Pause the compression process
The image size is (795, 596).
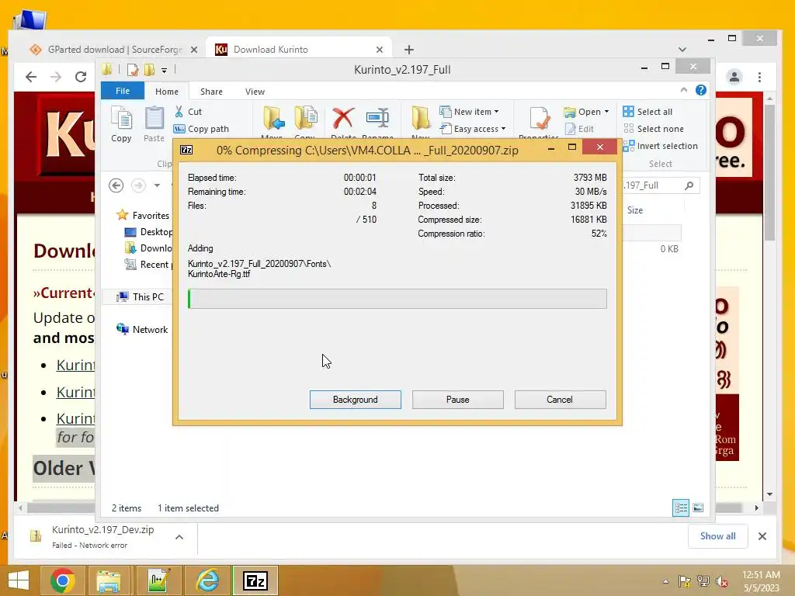coord(457,400)
